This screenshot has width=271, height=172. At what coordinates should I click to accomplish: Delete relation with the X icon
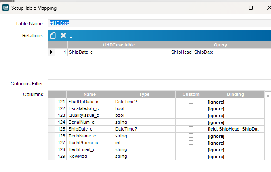(63, 35)
